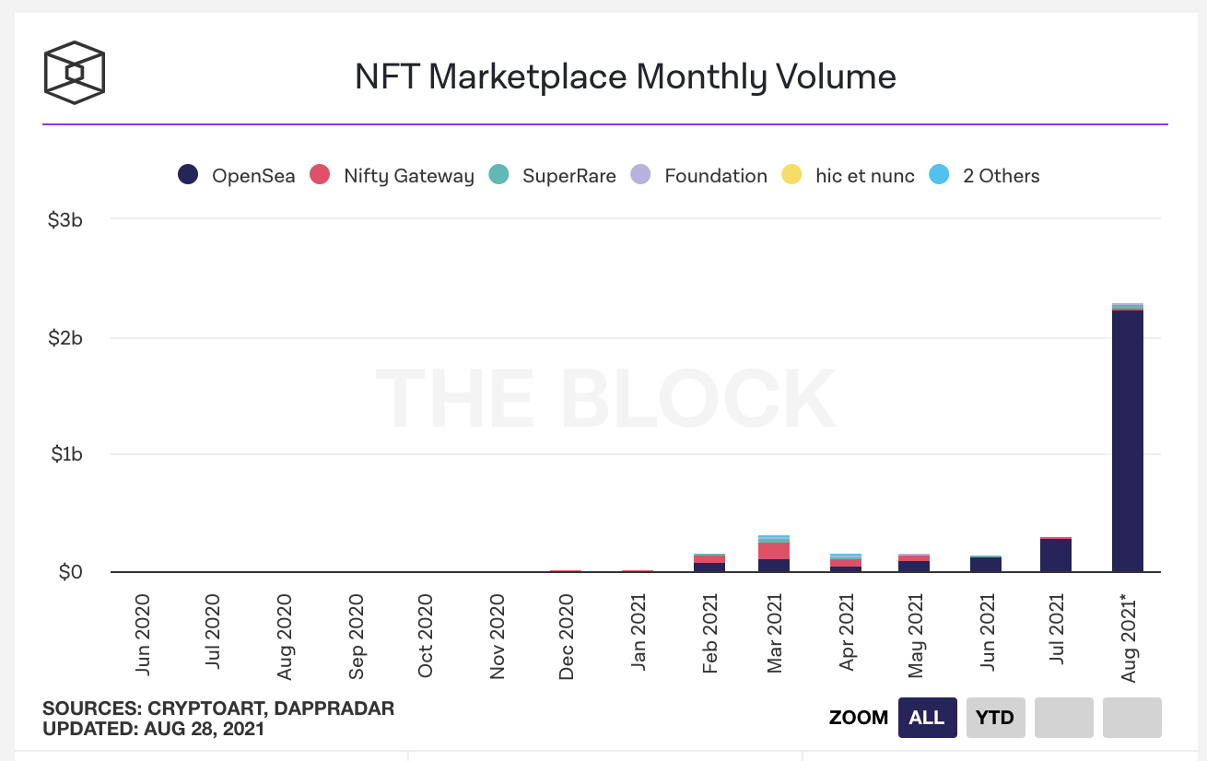Image resolution: width=1207 pixels, height=761 pixels.
Task: Toggle the Nifty Gateway legend series
Action: [x=392, y=175]
